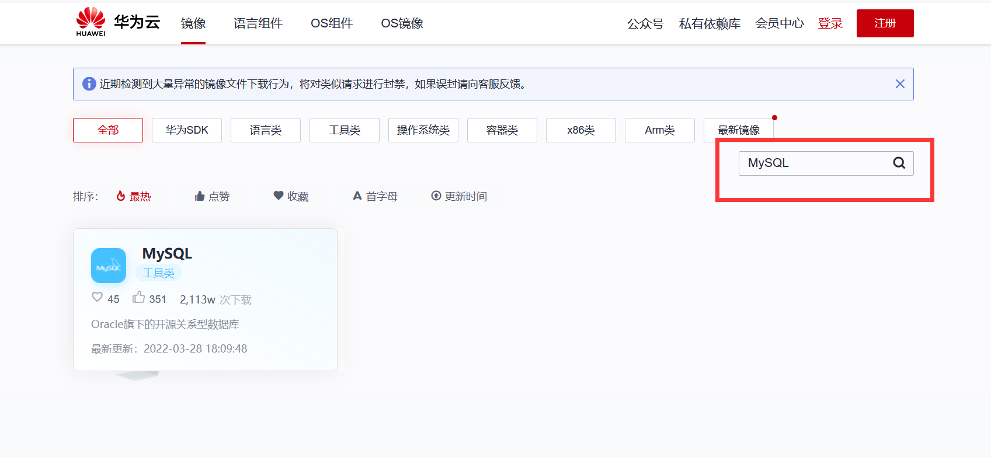Open the 语言组件 navigation tab
991x457 pixels.
(x=258, y=23)
